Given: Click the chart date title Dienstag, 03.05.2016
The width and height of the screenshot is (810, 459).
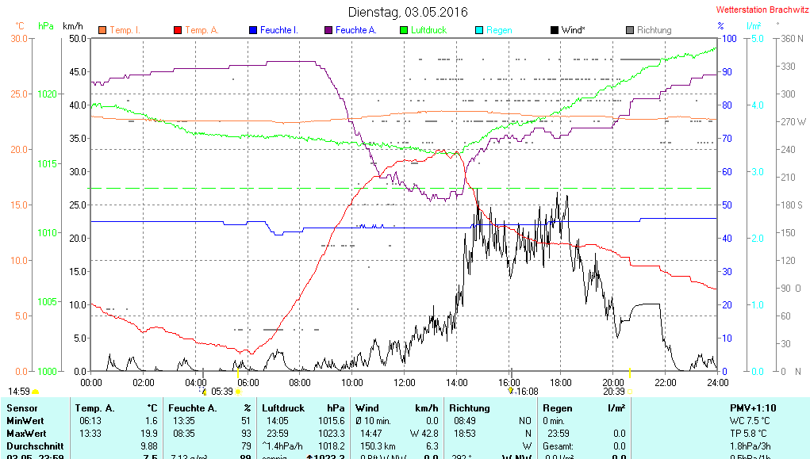Looking at the screenshot, I should pyautogui.click(x=408, y=13).
